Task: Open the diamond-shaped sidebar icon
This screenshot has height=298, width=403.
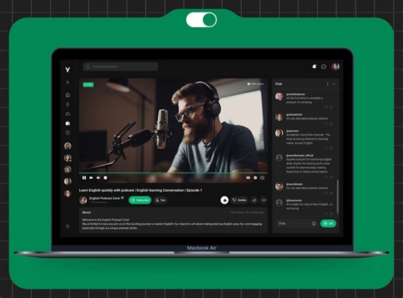Action: click(67, 104)
